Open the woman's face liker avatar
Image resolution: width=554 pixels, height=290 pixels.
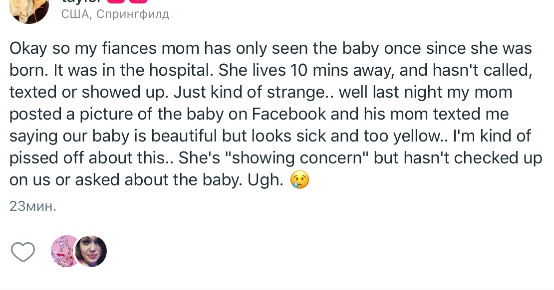click(x=91, y=251)
